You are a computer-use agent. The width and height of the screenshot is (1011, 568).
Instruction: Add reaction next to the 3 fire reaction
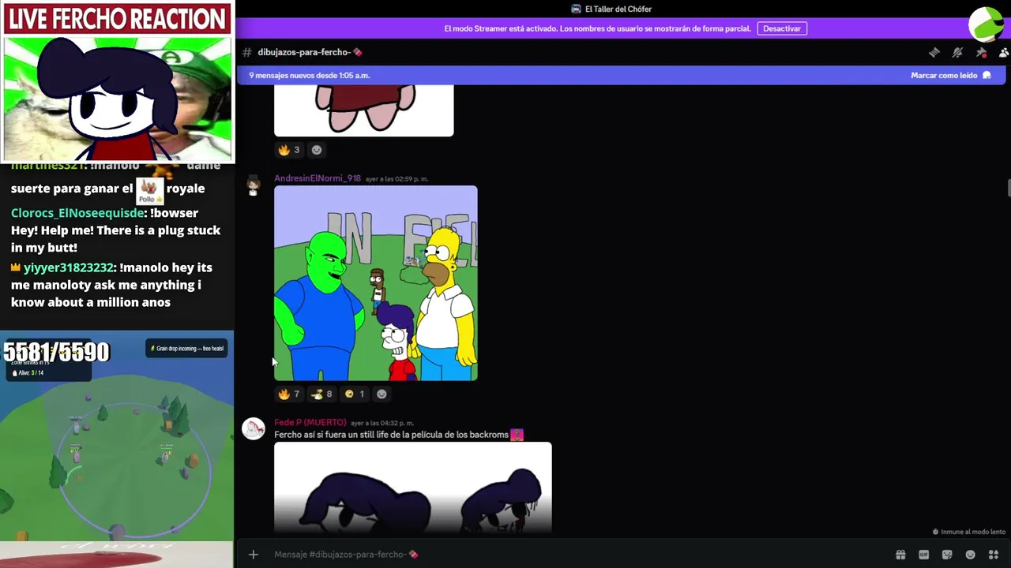317,150
